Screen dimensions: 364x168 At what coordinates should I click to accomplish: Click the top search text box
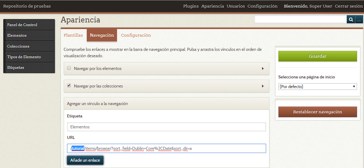(300, 20)
